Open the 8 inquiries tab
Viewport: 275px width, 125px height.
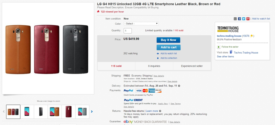[x=154, y=66]
